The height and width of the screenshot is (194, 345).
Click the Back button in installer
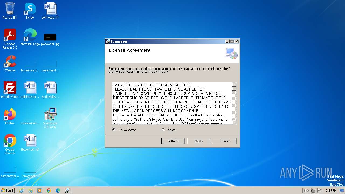173,141
